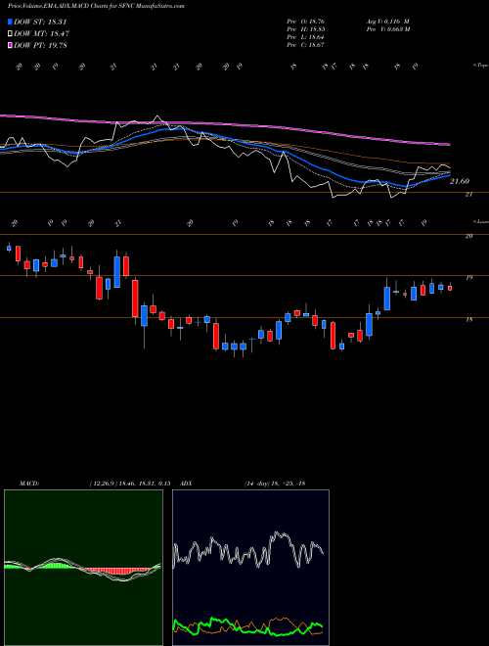The image size is (489, 646).
Task: Click the tall blue candlestick reaching 19
Action: (387, 298)
